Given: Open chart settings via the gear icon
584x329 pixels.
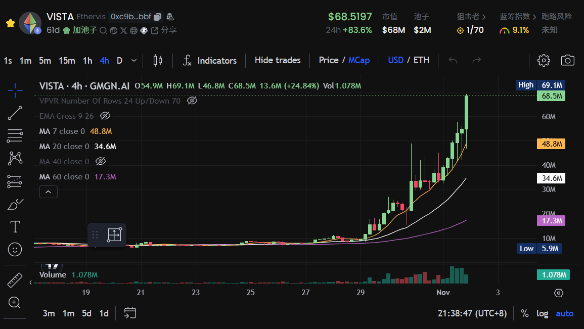Looking at the screenshot, I should (544, 60).
